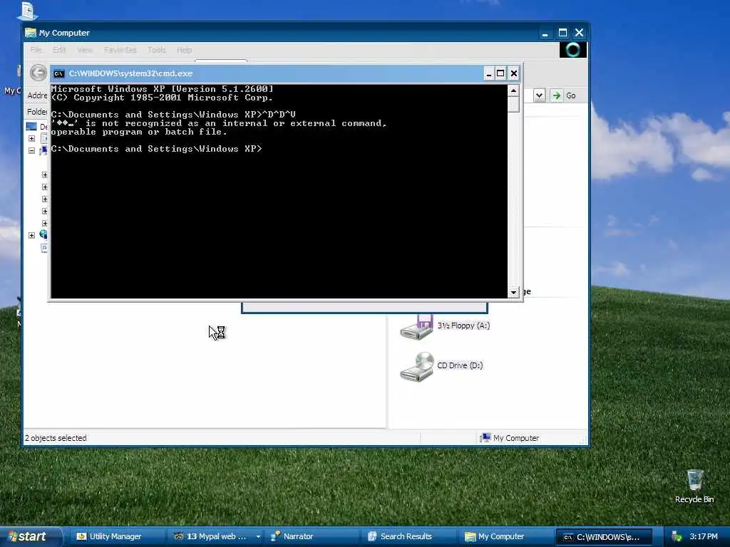The height and width of the screenshot is (547, 730).
Task: Click the 3:17 PM system clock
Action: click(704, 536)
